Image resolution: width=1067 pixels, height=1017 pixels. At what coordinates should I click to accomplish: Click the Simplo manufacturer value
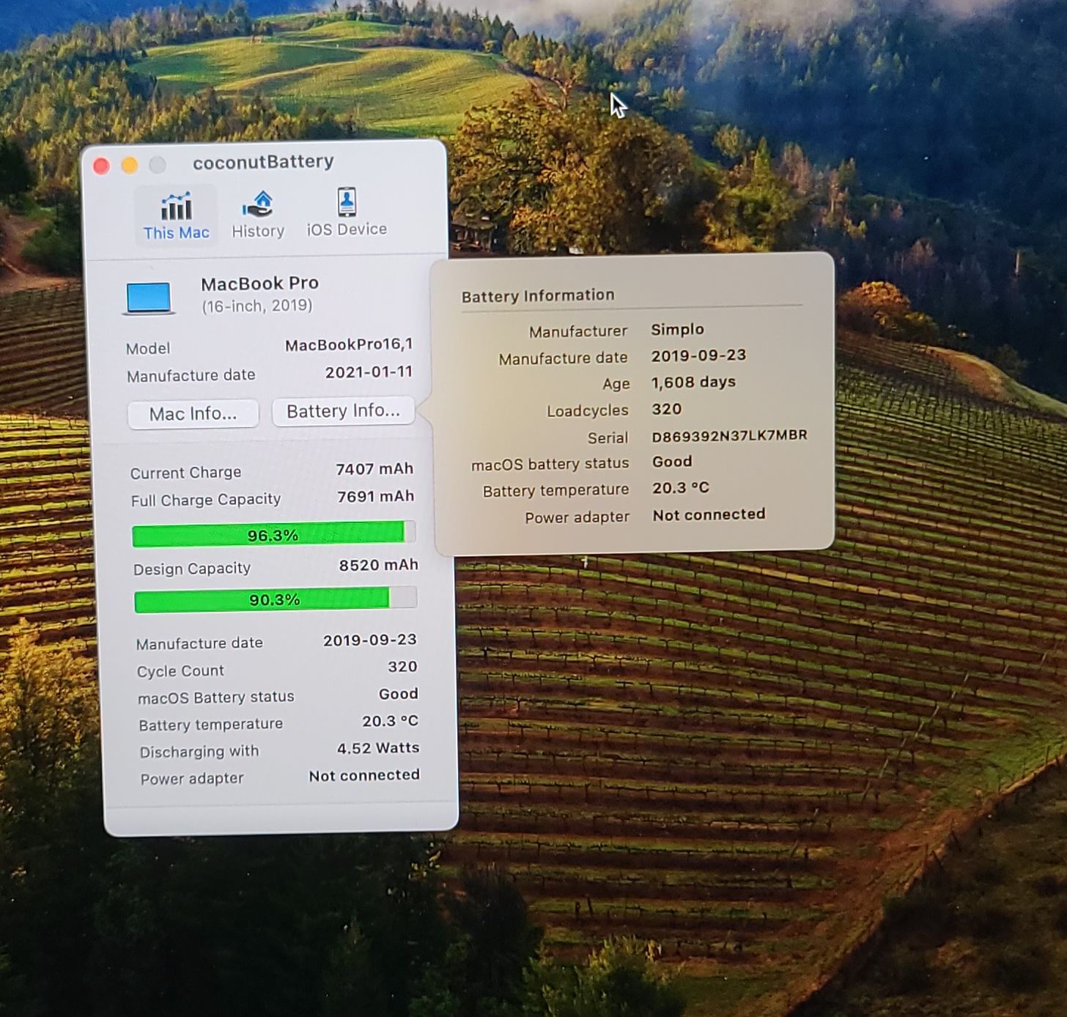point(677,330)
